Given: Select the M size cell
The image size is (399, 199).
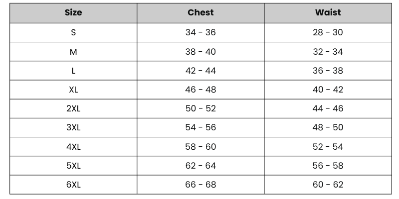Looking at the screenshot, I should click(x=73, y=52).
